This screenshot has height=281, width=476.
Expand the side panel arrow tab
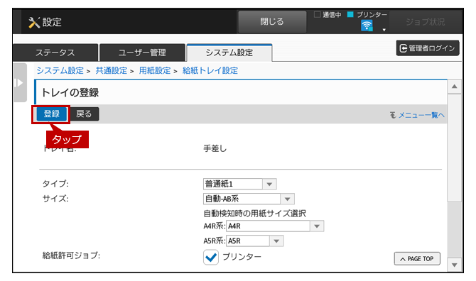pyautogui.click(x=20, y=82)
